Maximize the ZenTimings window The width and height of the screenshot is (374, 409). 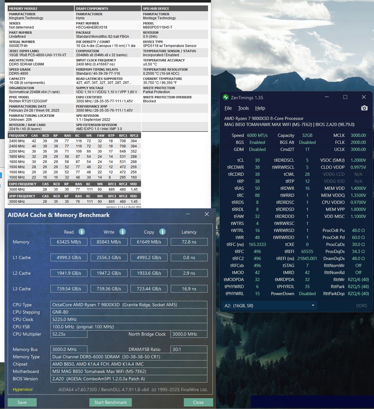(345, 97)
